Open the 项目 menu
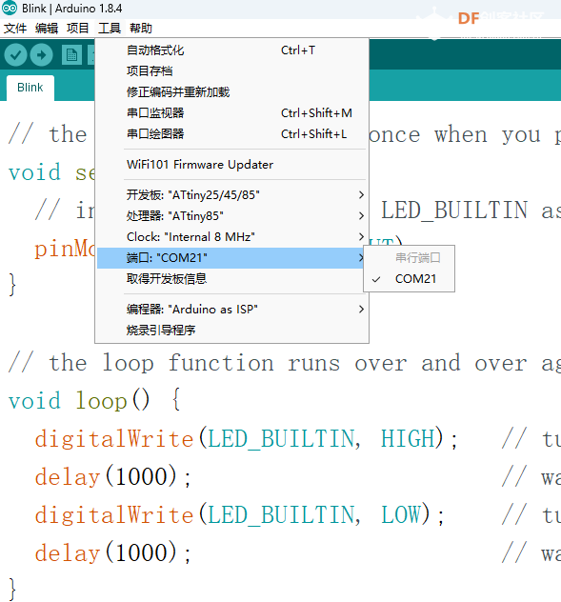 (77, 28)
